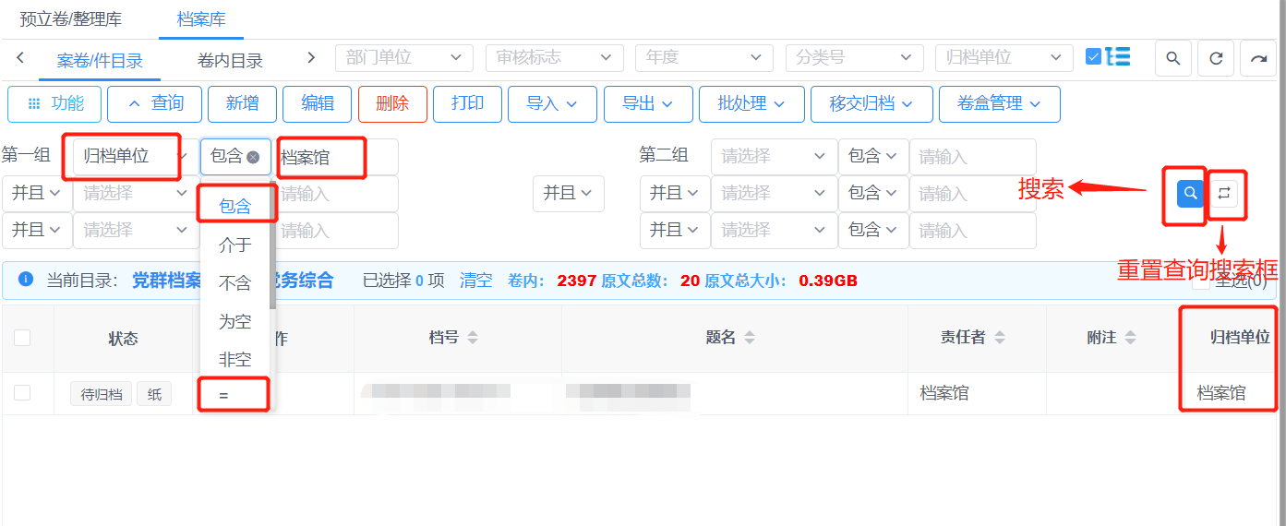This screenshot has width=1286, height=526.
Task: Click the reset query fields icon
Action: coord(1224,193)
